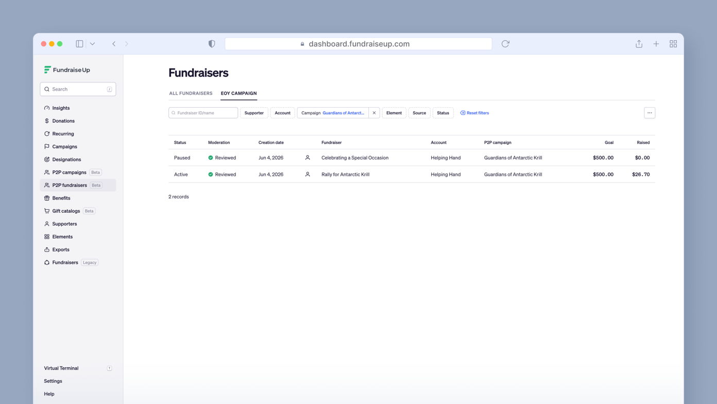Click the Goal column header
This screenshot has width=717, height=404.
(x=609, y=143)
